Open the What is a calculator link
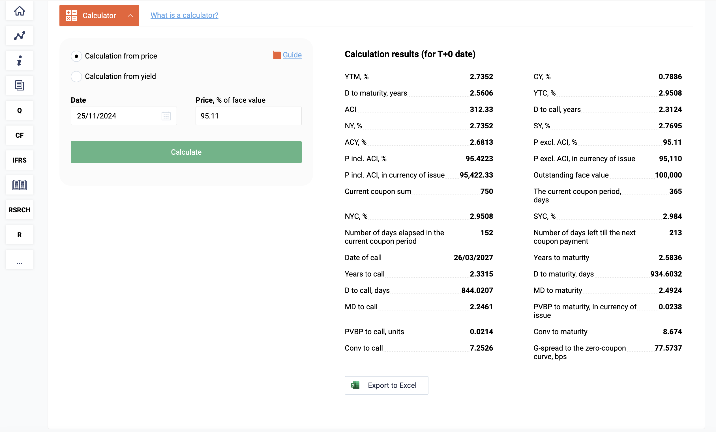This screenshot has height=432, width=716. [x=184, y=15]
